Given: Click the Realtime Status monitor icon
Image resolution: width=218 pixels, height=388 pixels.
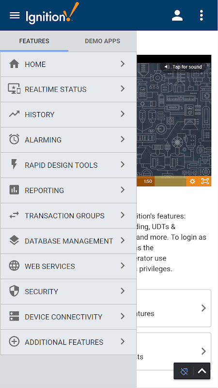Looking at the screenshot, I should [14, 89].
